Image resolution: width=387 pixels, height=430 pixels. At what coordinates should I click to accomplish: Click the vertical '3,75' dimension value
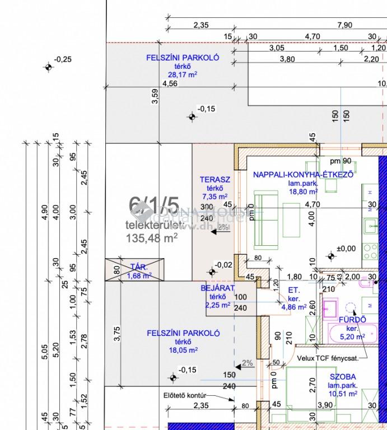point(117,334)
